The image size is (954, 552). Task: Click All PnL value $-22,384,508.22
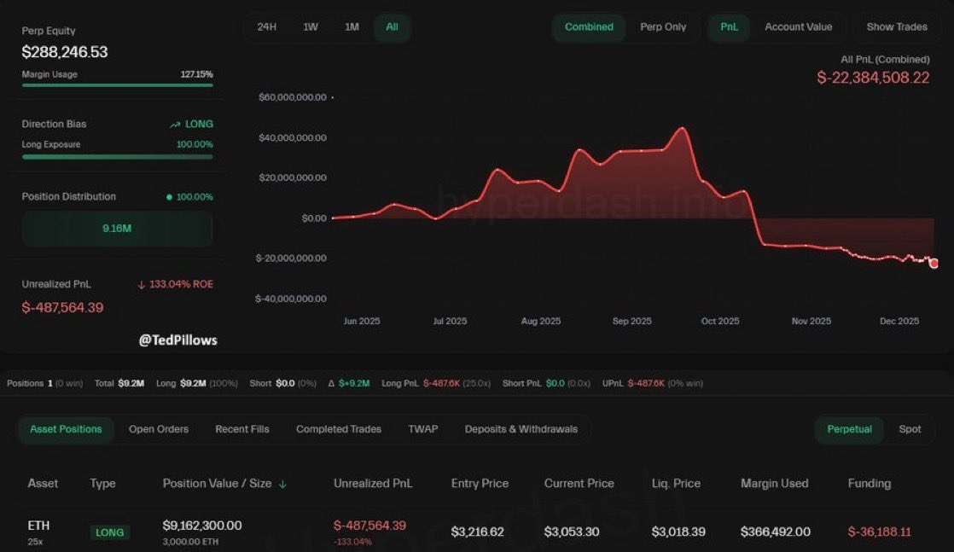873,78
